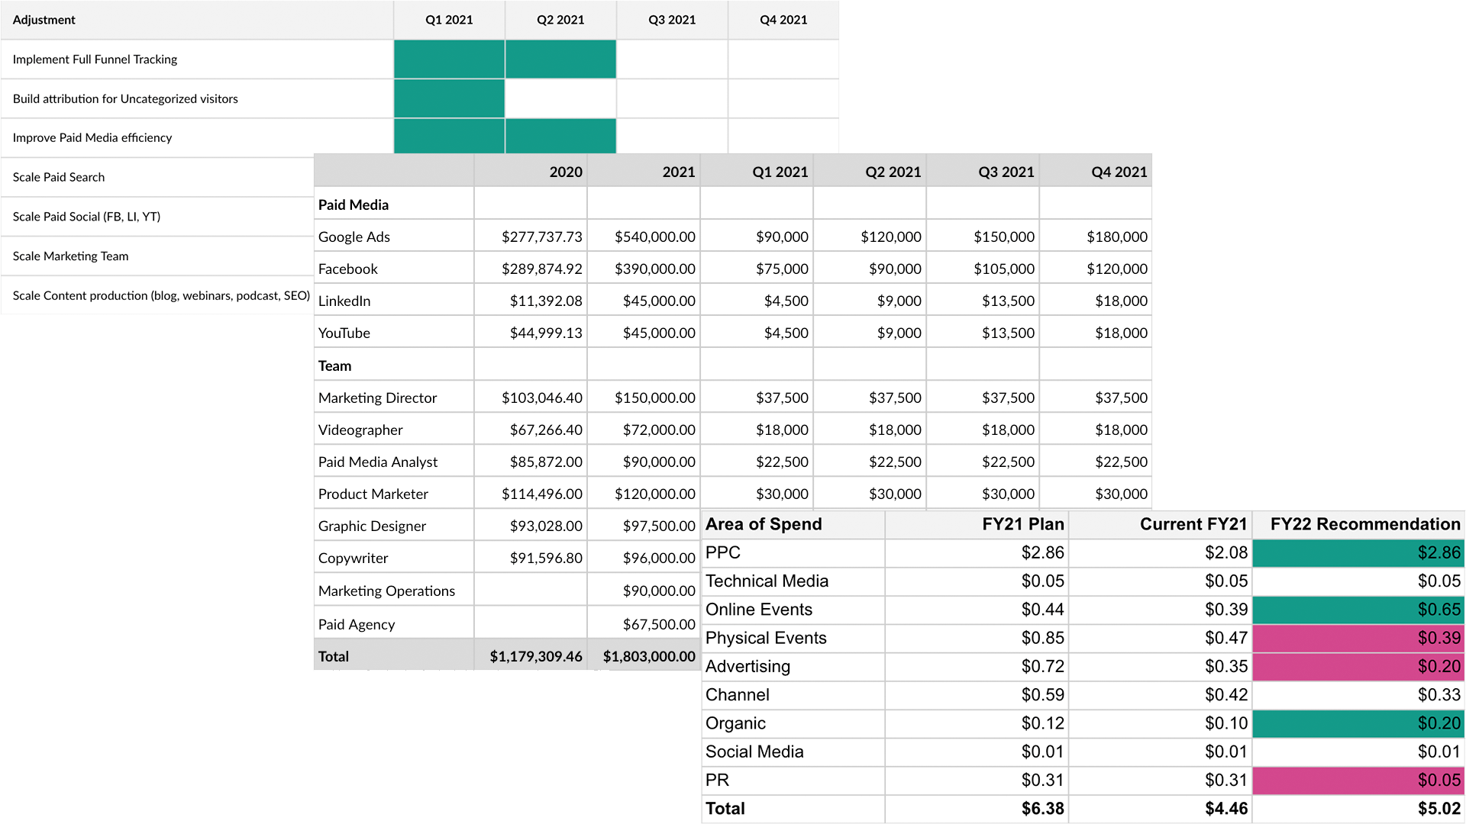Select PPC FY22 Recommendation green cell $2.86
Viewport: 1466px width, 824px height.
click(x=1358, y=553)
